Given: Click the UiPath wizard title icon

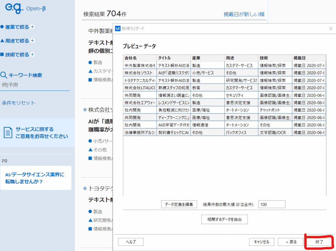Looking at the screenshot, I should [x=117, y=29].
